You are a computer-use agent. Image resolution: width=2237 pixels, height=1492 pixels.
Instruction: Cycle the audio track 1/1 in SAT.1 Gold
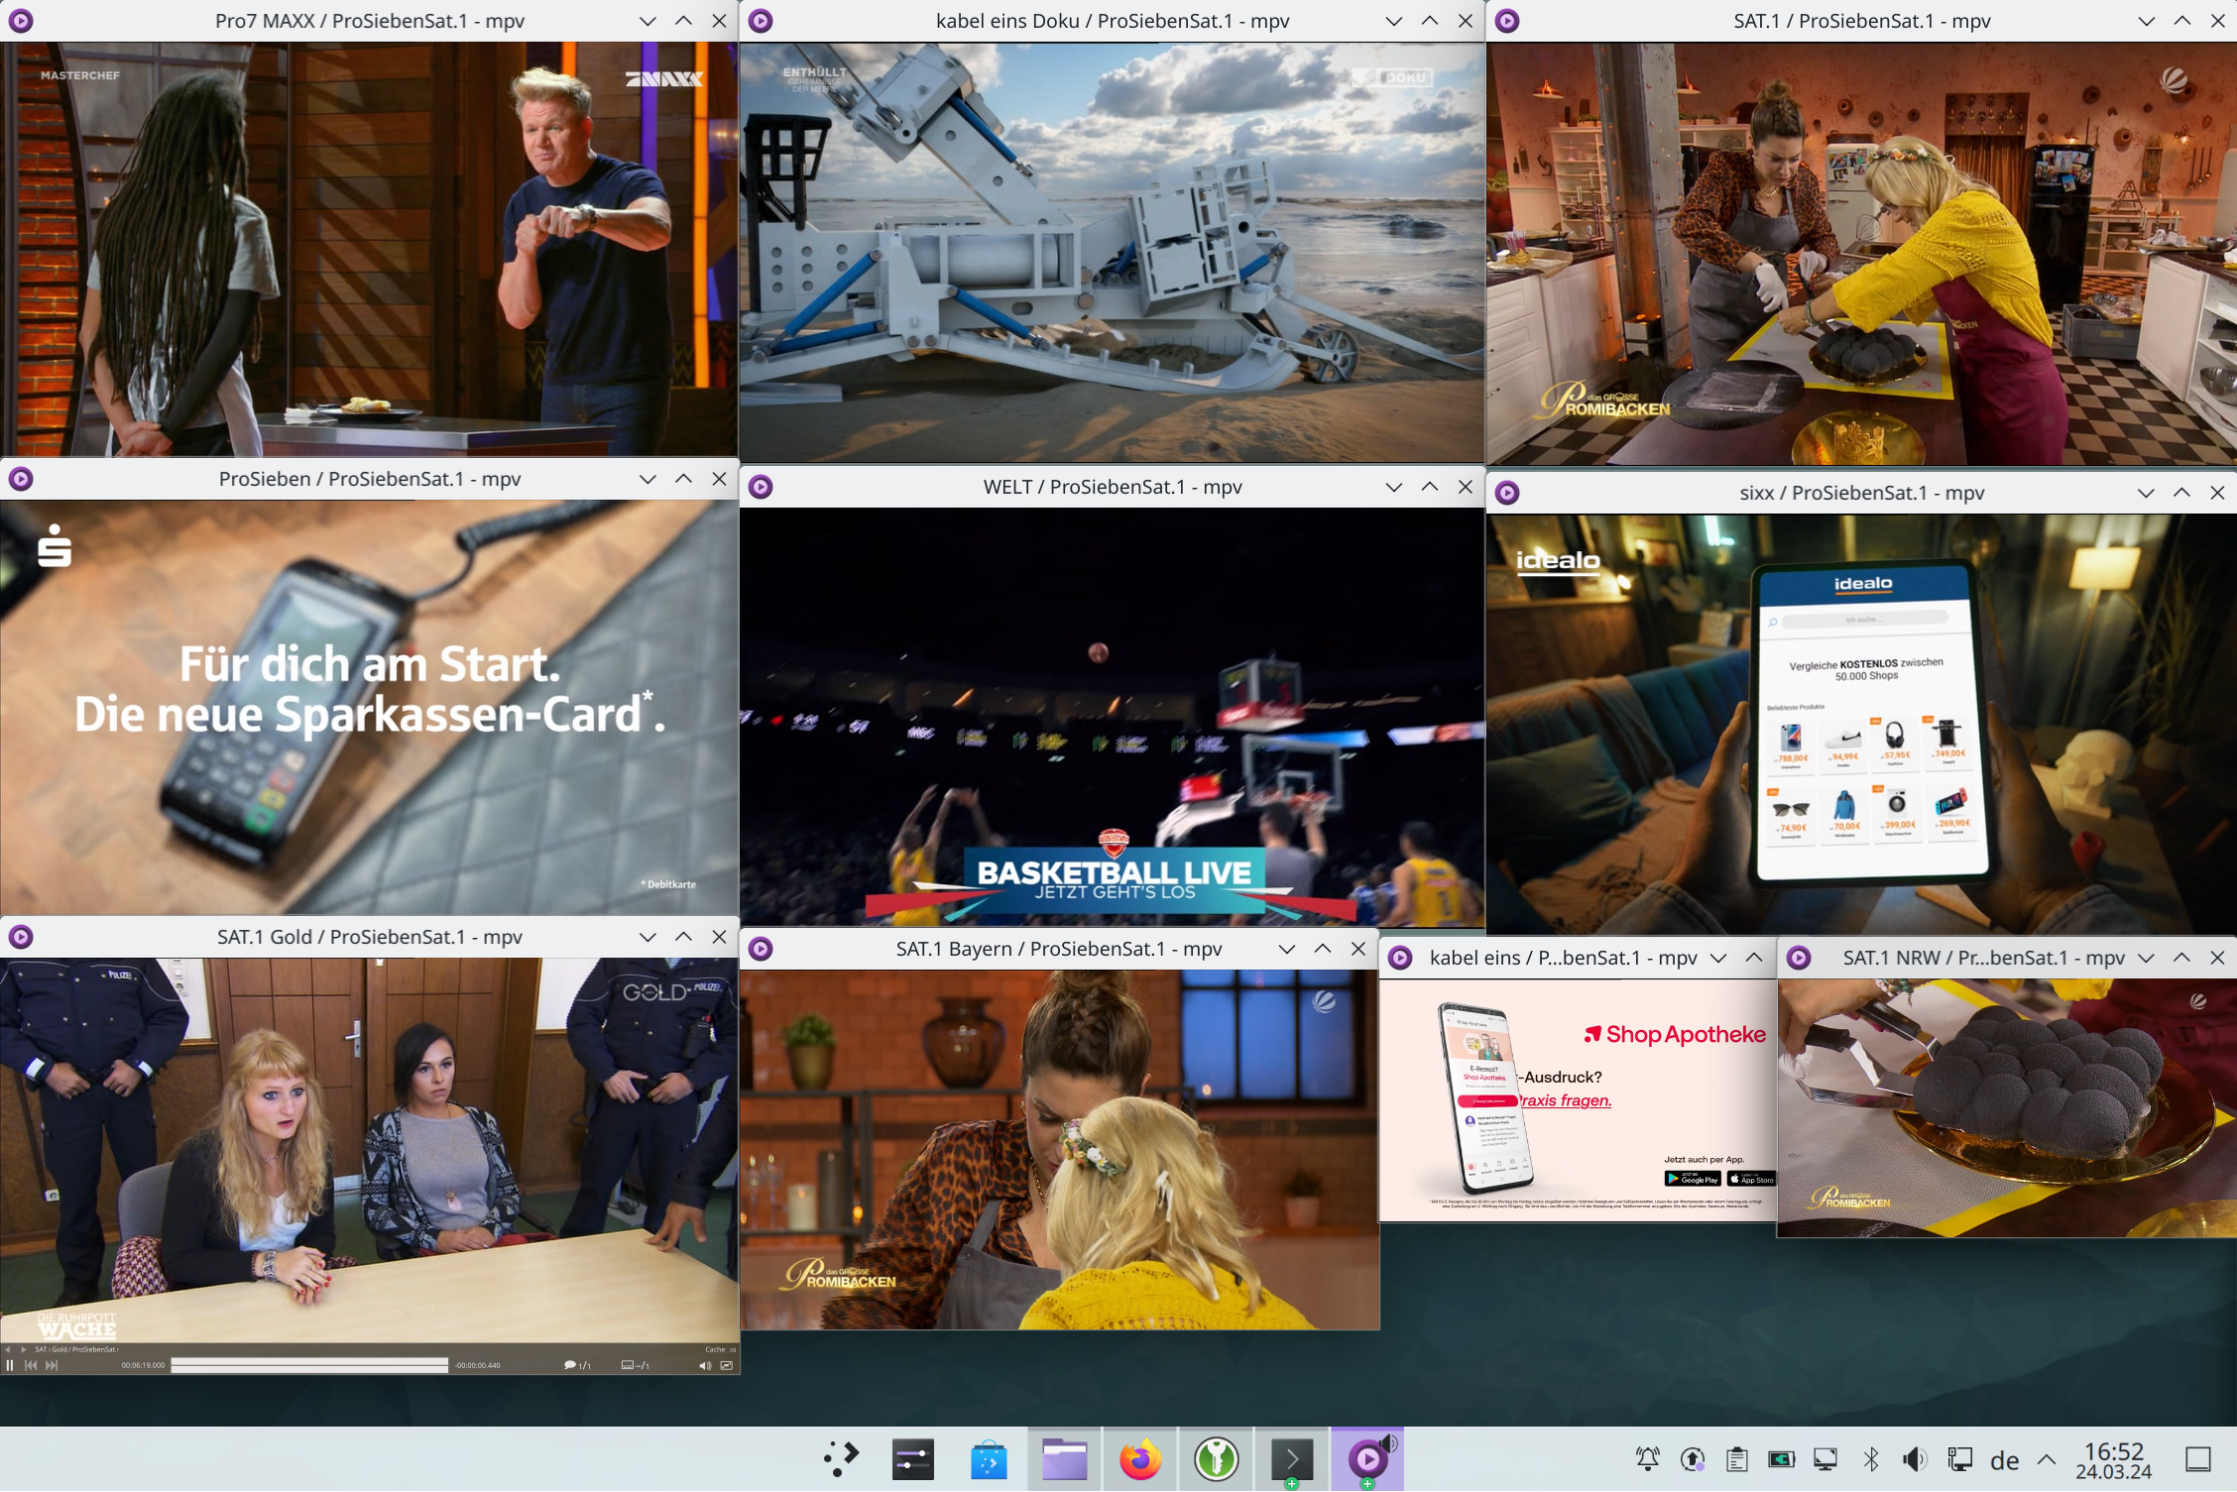577,1365
